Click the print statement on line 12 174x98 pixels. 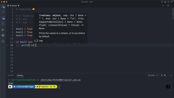pos(29,45)
